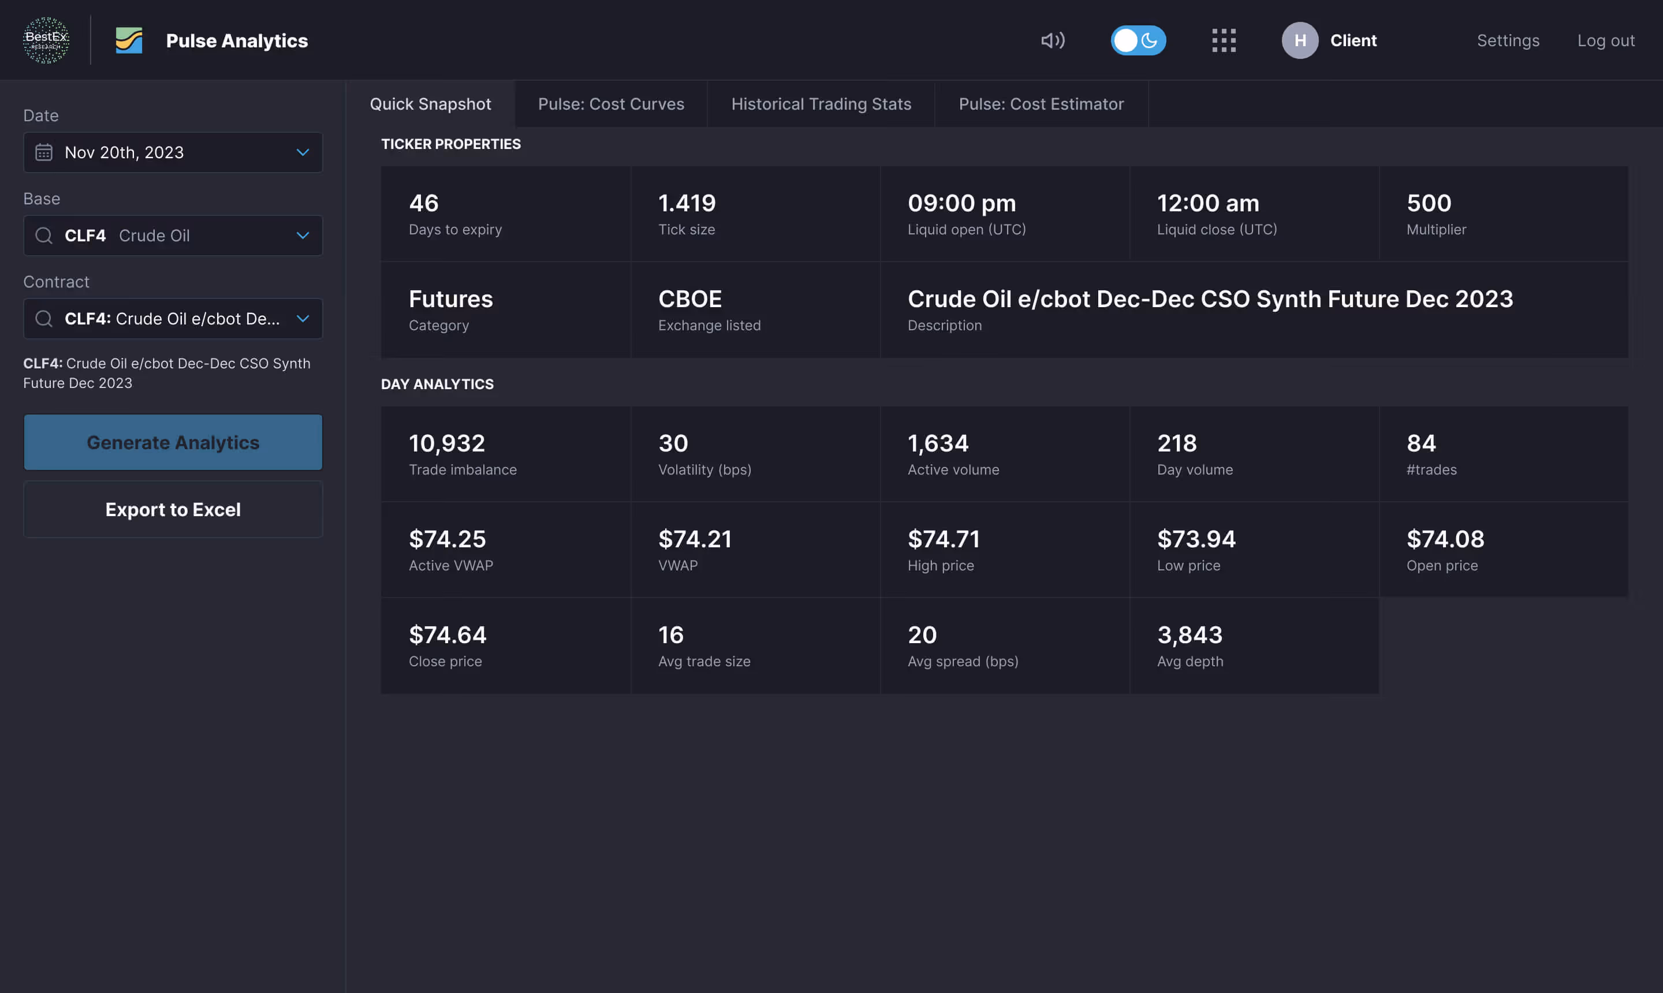Toggle the sun icon on the theme switch
The width and height of the screenshot is (1663, 993).
1125,40
